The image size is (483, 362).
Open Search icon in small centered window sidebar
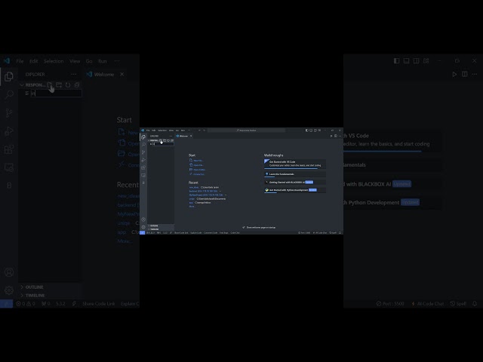tap(143, 145)
